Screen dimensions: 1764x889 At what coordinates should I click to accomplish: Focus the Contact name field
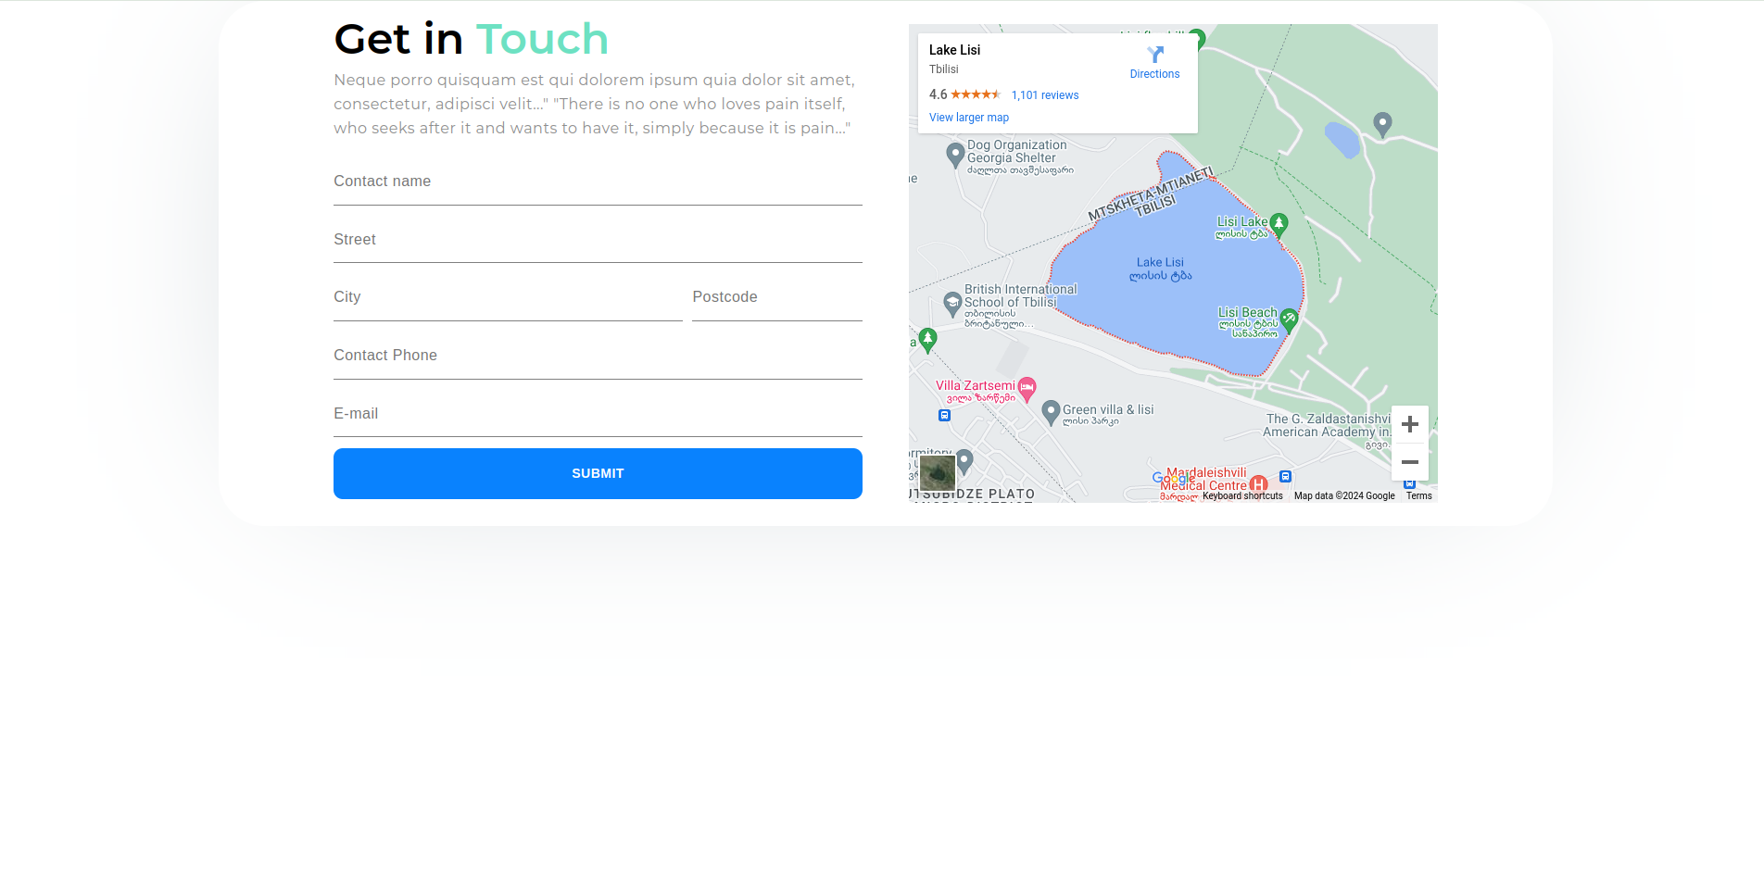coord(598,182)
